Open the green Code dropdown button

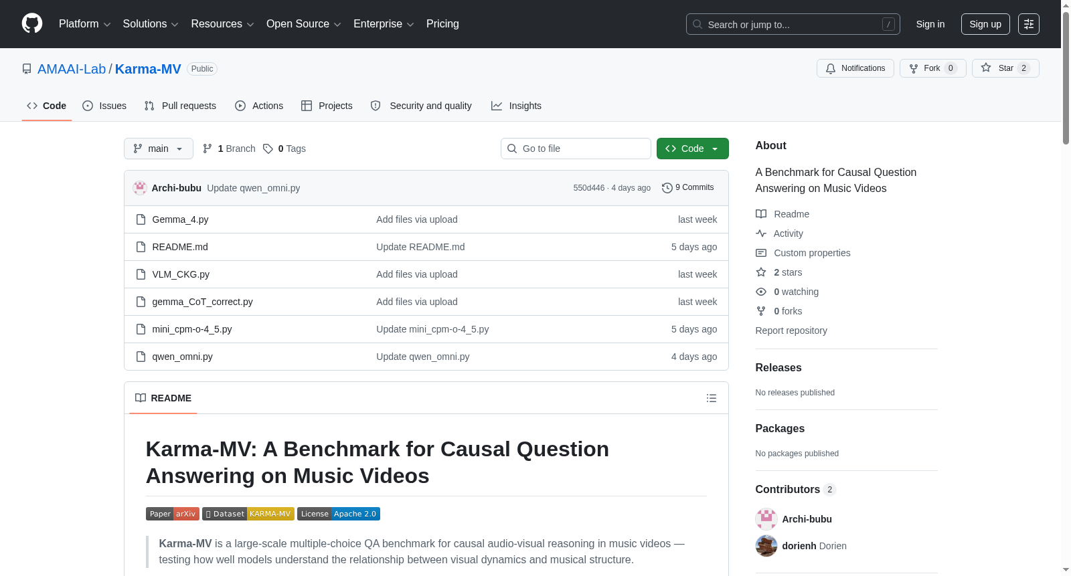click(693, 149)
